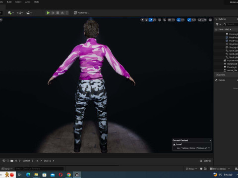Select first PointLight at top of Outliner
Image resolution: width=238 pixels, height=178 pixels.
point(232,34)
